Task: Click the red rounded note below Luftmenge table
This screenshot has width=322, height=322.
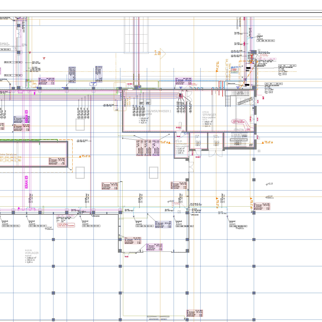Action: pos(66,225)
